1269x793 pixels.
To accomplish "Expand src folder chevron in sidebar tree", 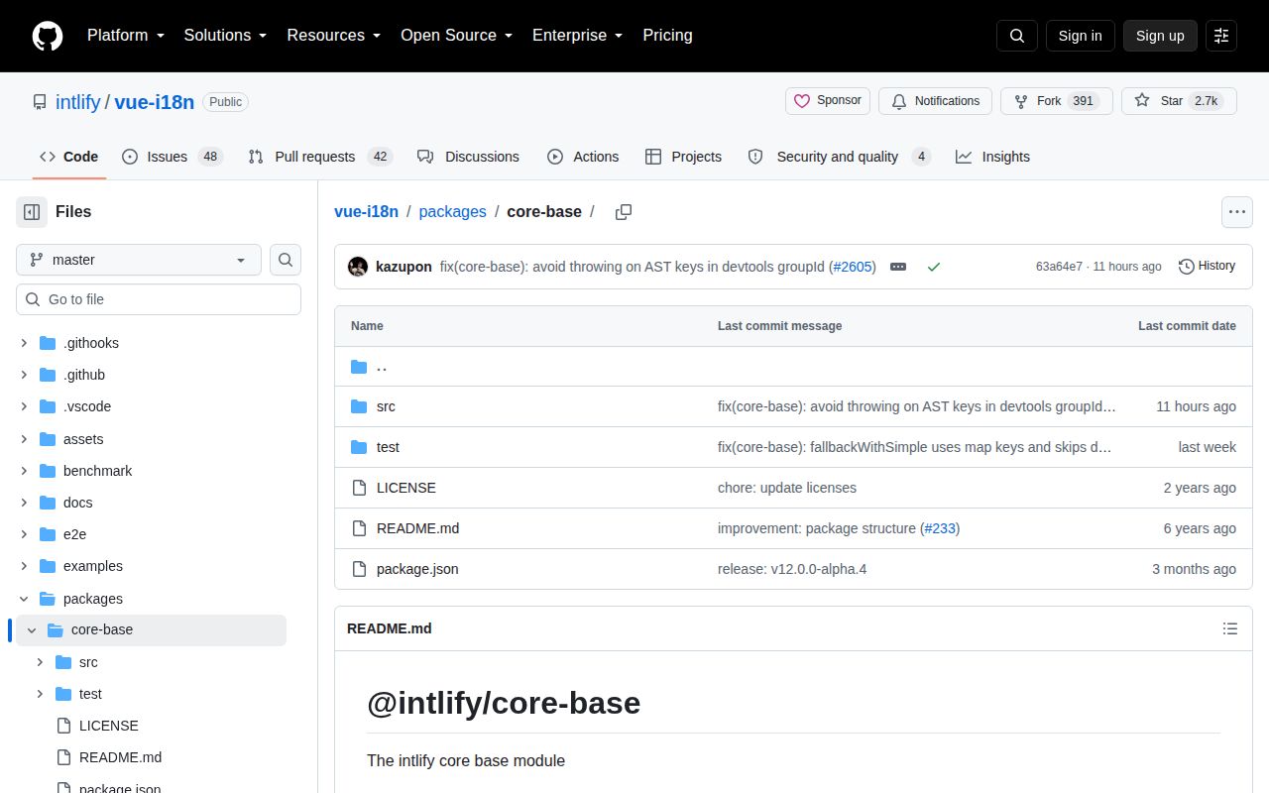I will point(40,662).
